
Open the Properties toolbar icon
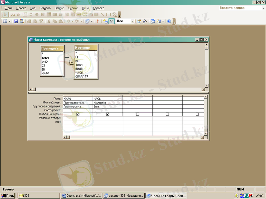[x=139, y=21]
